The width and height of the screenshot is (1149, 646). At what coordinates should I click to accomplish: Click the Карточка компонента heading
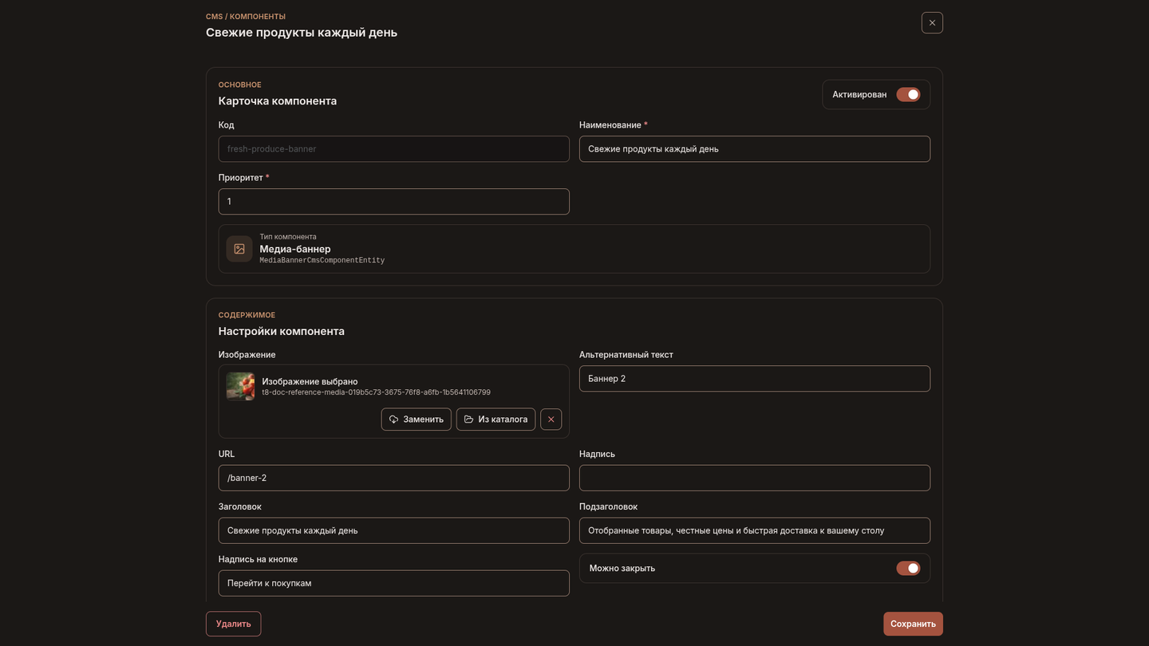pos(278,101)
